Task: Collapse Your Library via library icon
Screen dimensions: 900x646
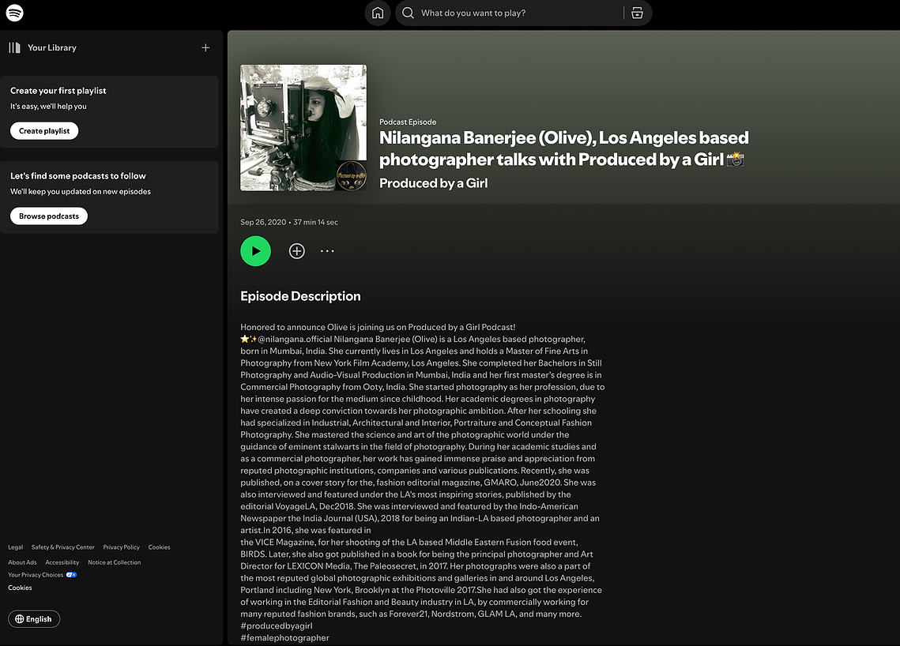Action: click(x=15, y=47)
